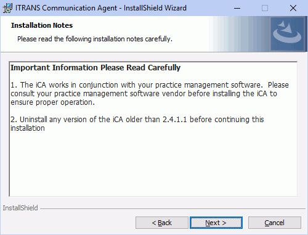
Task: Click the greyed-out maximize button
Action: [x=265, y=8]
